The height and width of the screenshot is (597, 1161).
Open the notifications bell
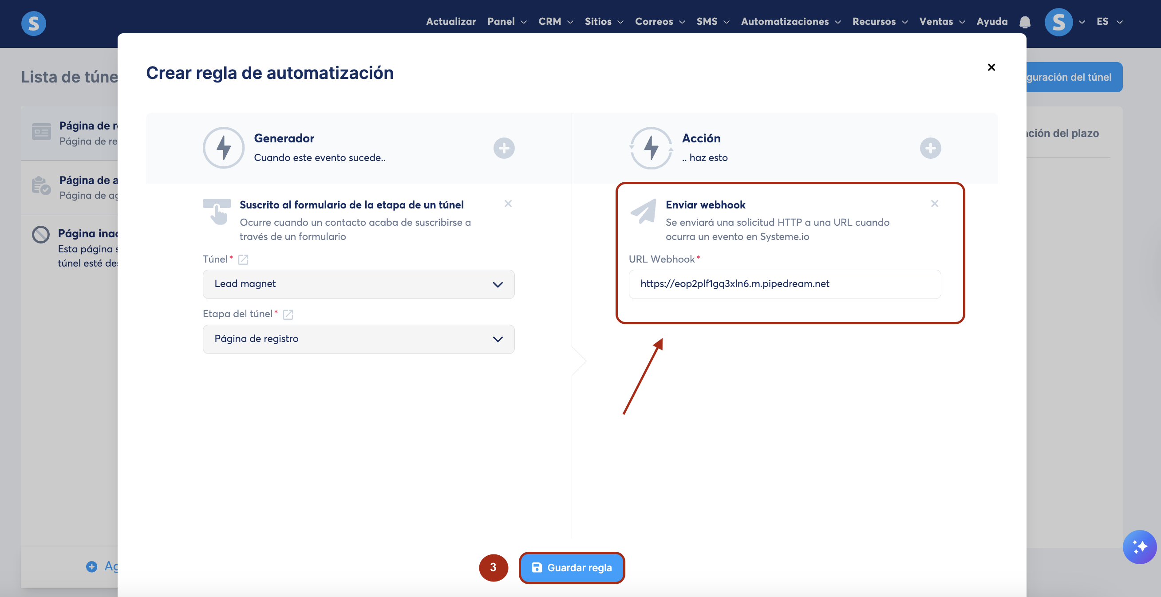click(x=1025, y=22)
